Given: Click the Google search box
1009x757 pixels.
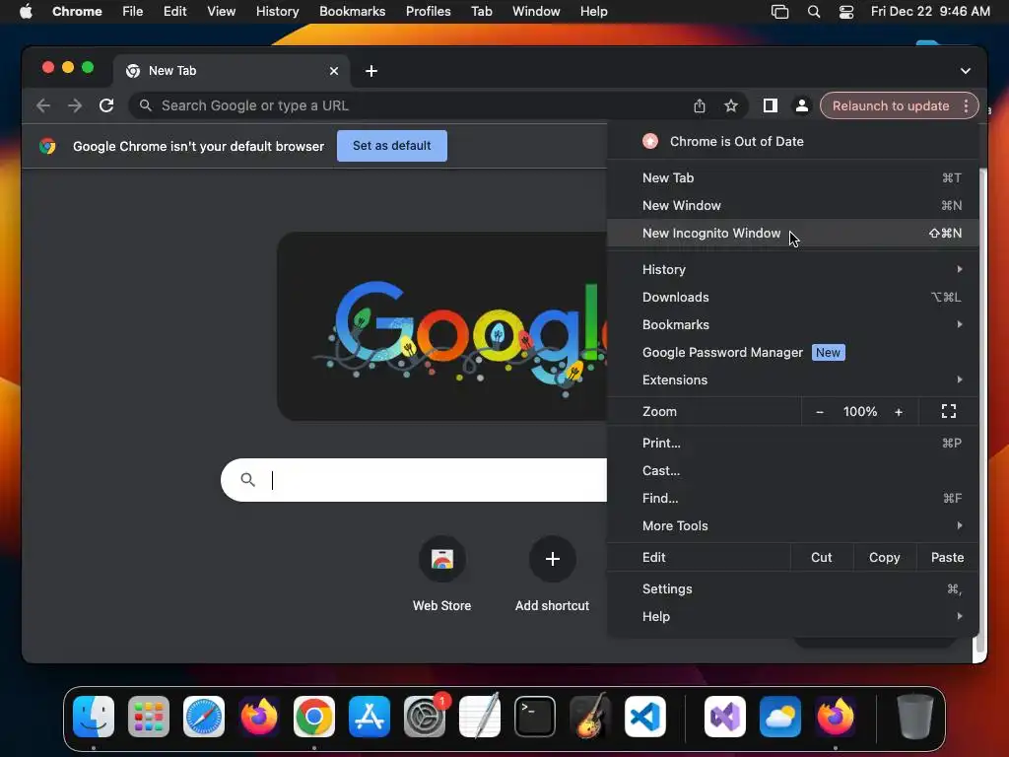Looking at the screenshot, I should tap(414, 480).
